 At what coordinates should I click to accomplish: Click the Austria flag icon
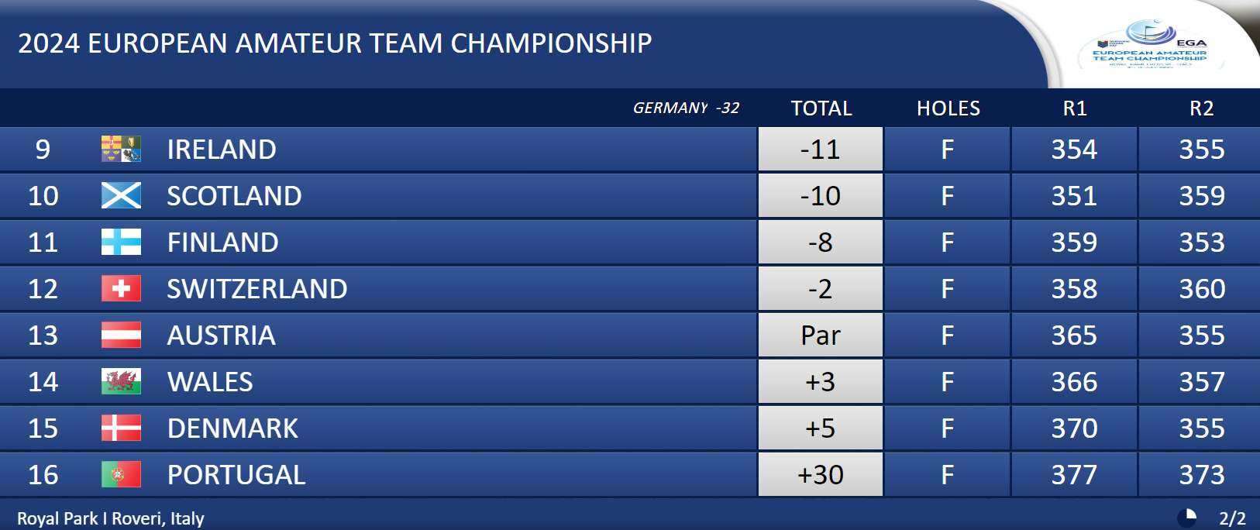pos(121,335)
